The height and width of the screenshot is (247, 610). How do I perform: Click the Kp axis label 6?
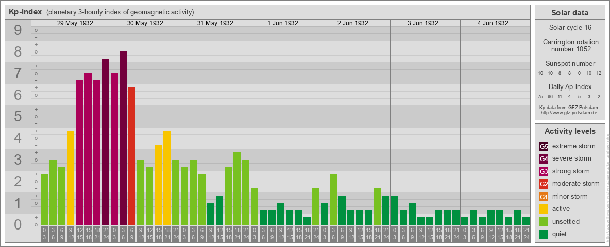(x=18, y=95)
